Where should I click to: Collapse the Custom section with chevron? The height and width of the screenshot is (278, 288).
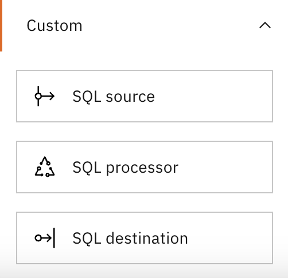point(265,25)
